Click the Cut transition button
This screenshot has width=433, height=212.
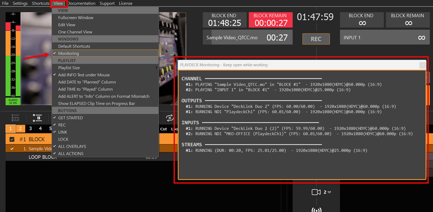click(x=164, y=129)
